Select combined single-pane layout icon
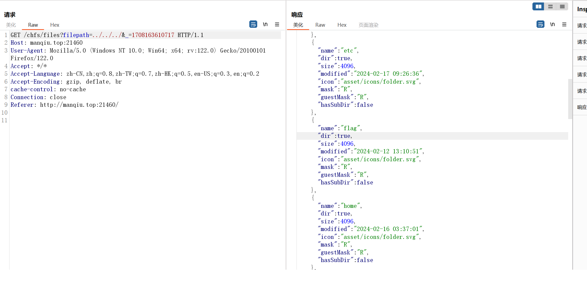The height and width of the screenshot is (307, 587). 562,7
